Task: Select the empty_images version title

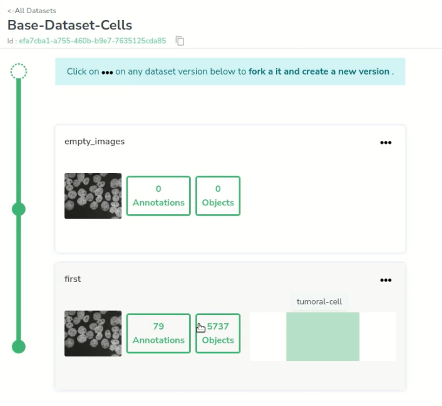Action: [x=95, y=142]
